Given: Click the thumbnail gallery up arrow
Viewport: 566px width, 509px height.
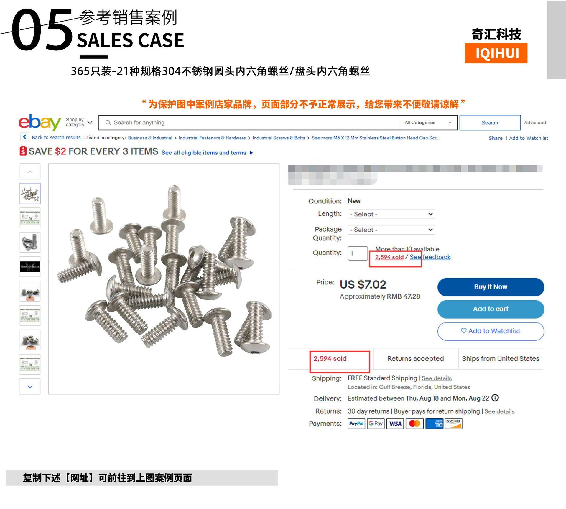Looking at the screenshot, I should click(x=30, y=172).
